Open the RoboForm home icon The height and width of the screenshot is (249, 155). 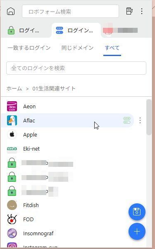(x=11, y=11)
